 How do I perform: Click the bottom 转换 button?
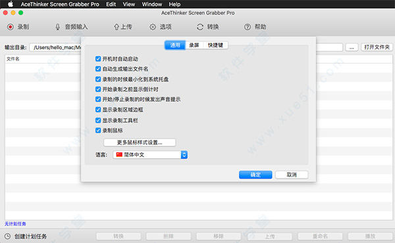point(118,236)
